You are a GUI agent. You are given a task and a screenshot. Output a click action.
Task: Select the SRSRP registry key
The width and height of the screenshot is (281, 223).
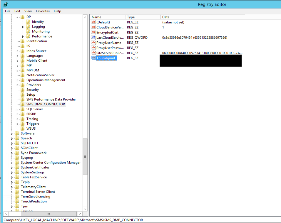[x=31, y=114]
